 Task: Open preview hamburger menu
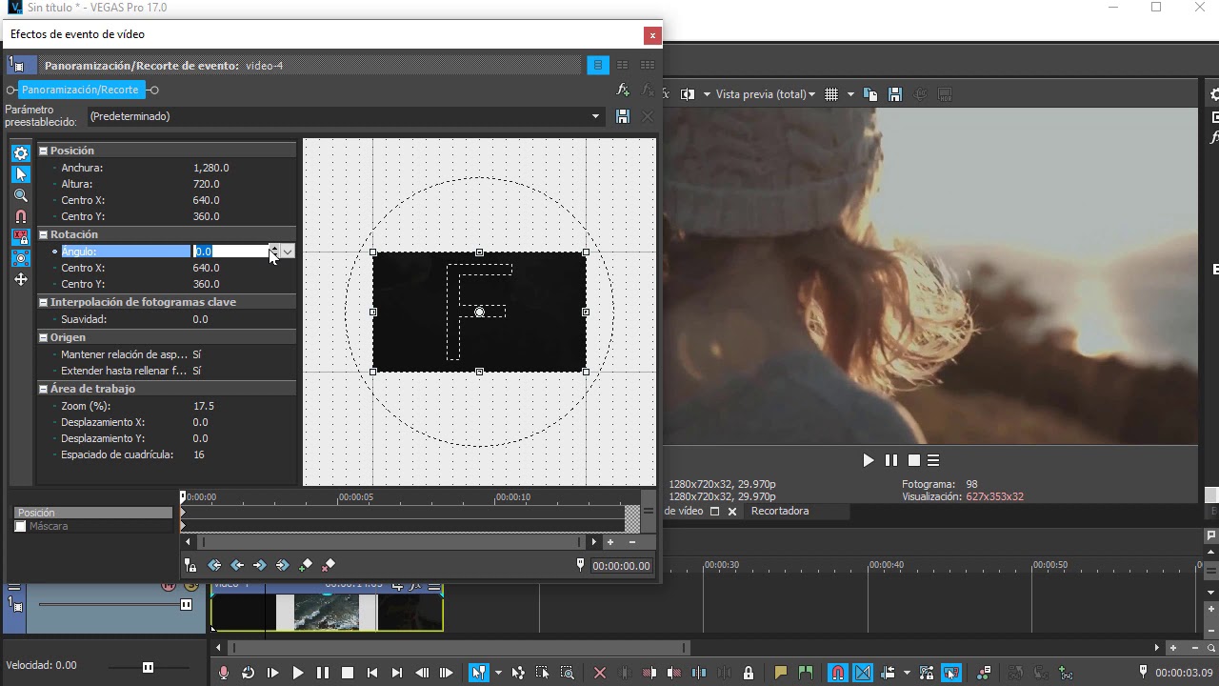tap(933, 460)
